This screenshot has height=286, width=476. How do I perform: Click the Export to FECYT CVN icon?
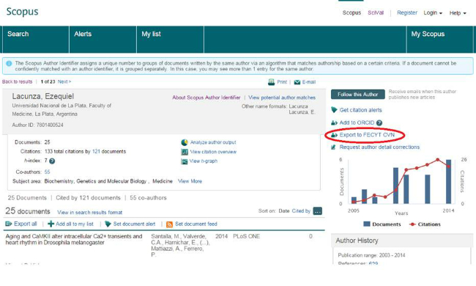[334, 135]
